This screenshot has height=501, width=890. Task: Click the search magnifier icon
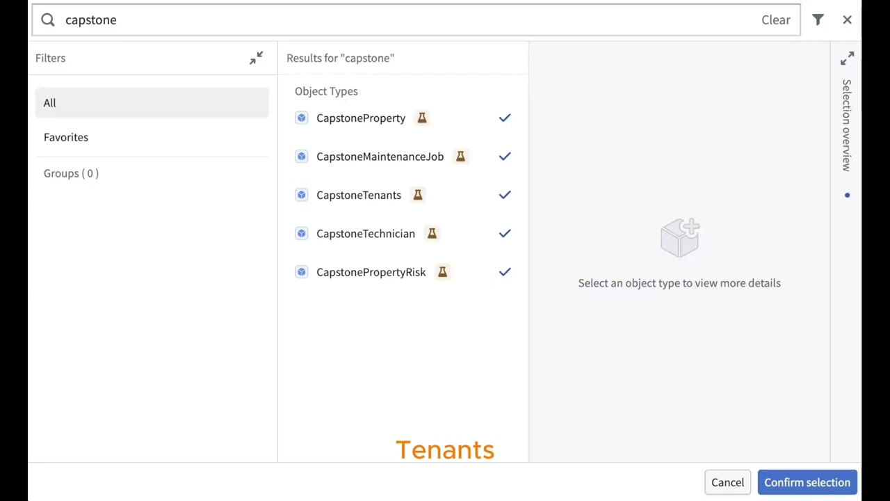[x=47, y=19]
